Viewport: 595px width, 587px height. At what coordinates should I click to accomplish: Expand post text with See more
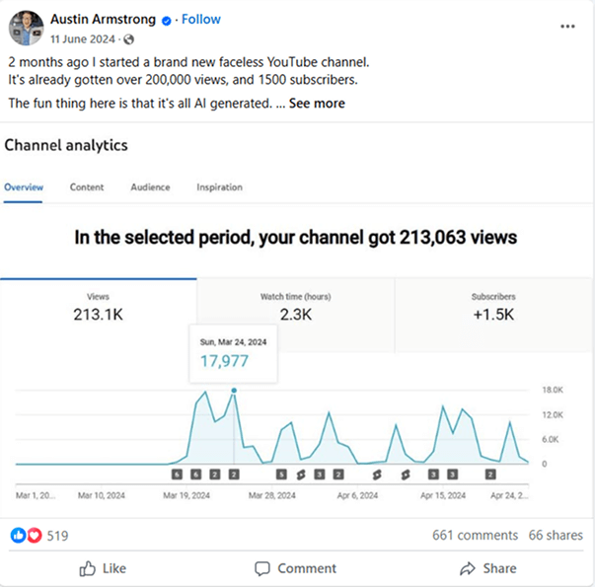click(x=317, y=104)
